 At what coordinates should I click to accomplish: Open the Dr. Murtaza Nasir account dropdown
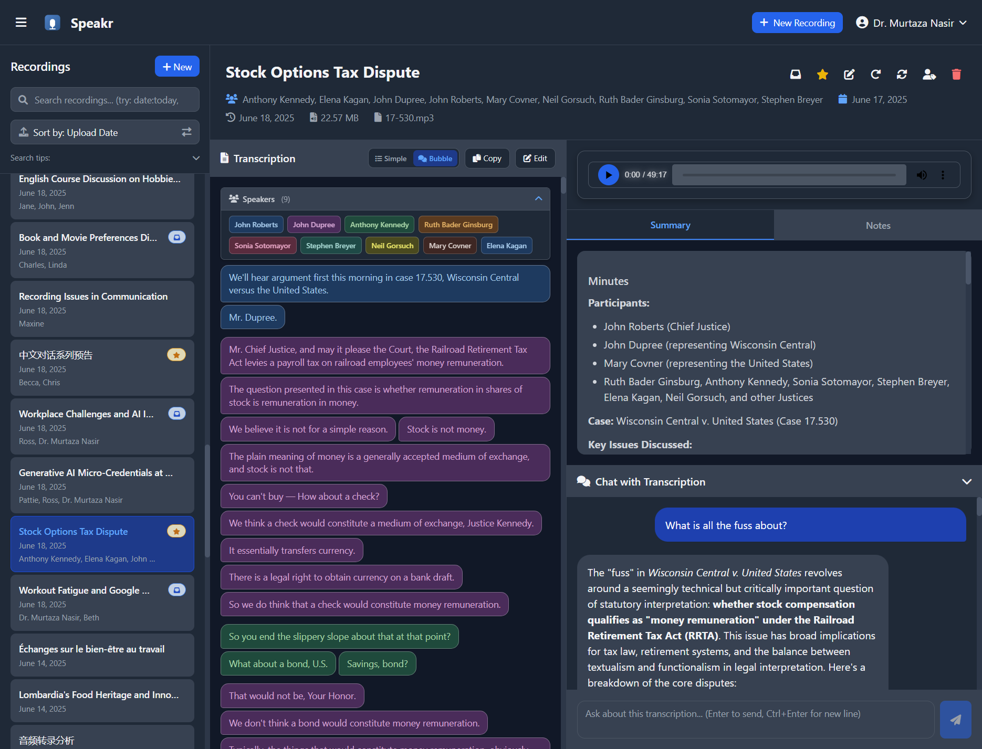tap(912, 23)
